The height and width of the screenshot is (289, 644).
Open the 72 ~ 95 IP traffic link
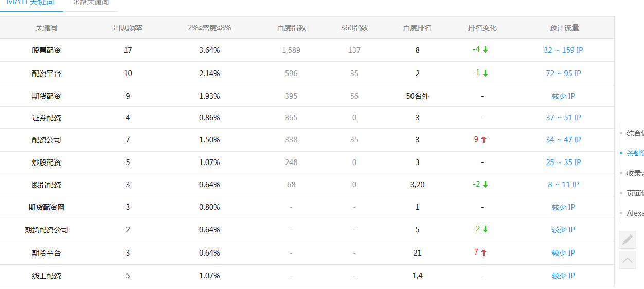click(563, 74)
